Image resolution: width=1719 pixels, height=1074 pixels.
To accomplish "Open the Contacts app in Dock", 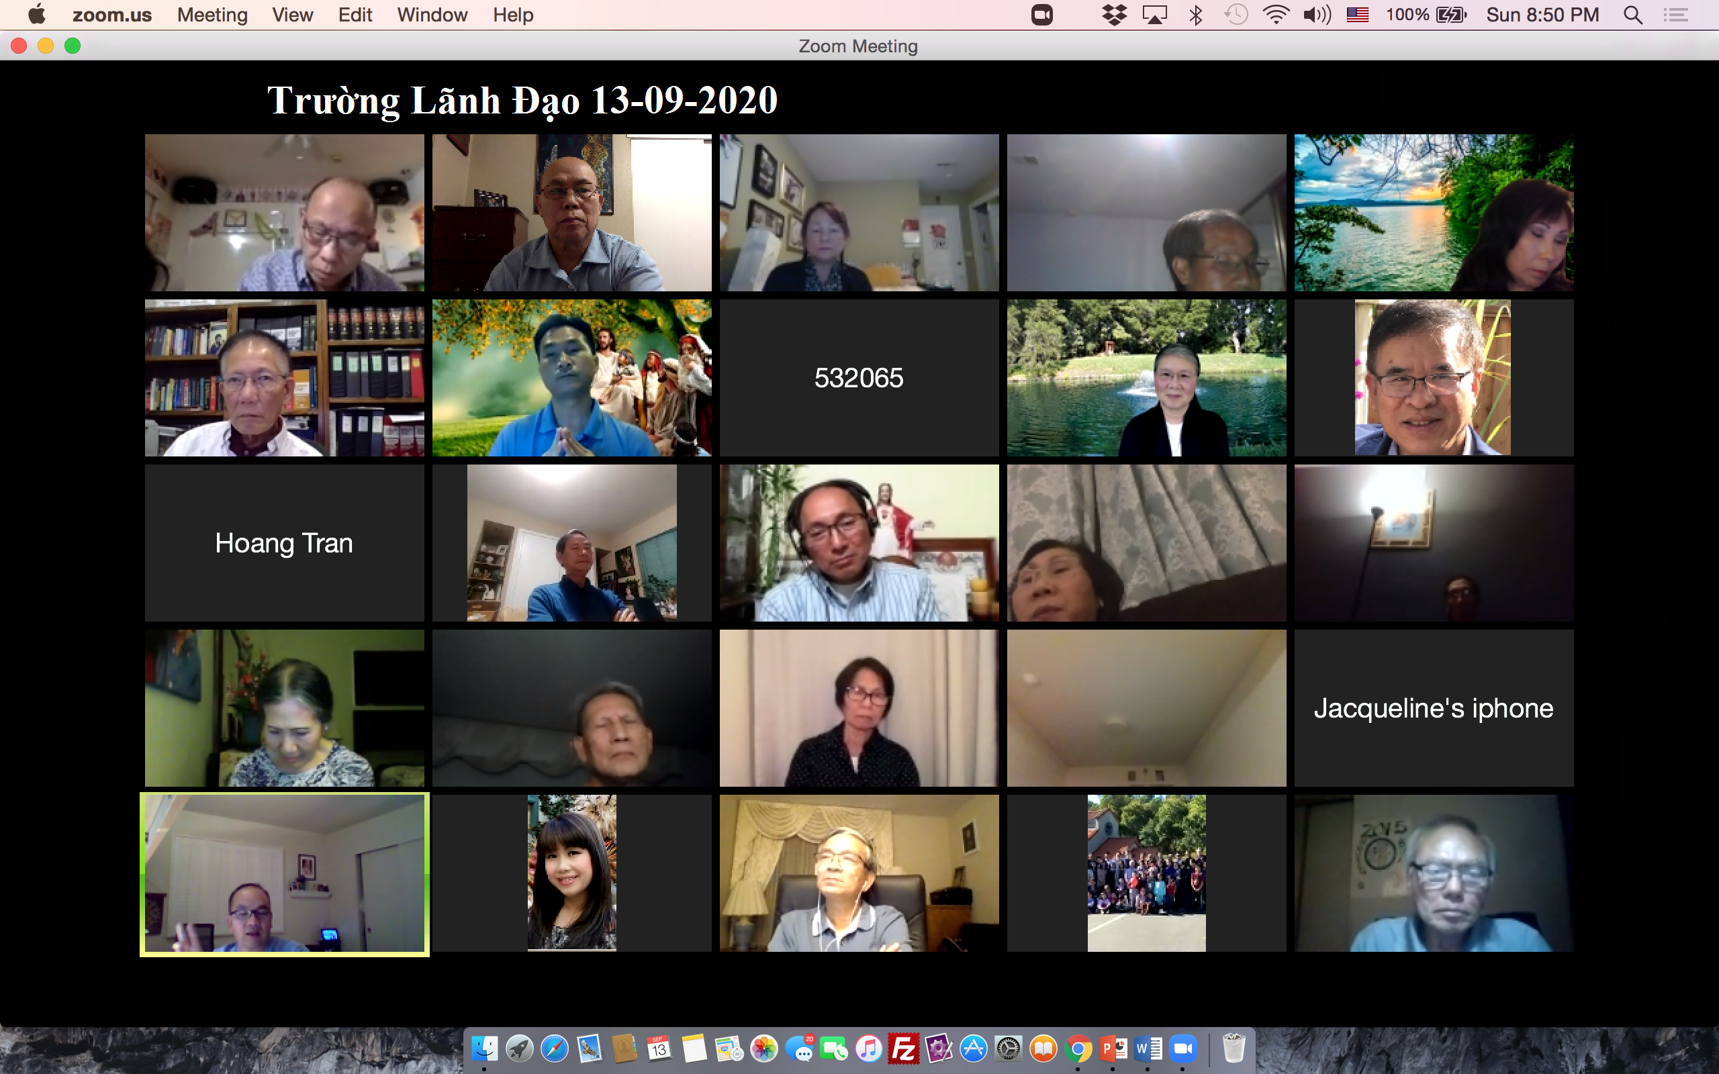I will [624, 1048].
